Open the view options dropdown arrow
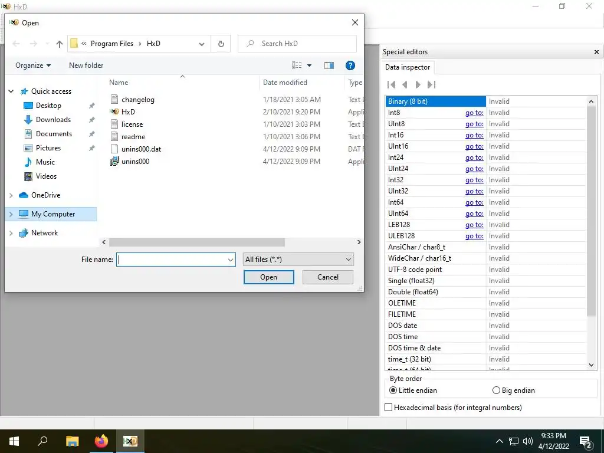 [x=309, y=65]
